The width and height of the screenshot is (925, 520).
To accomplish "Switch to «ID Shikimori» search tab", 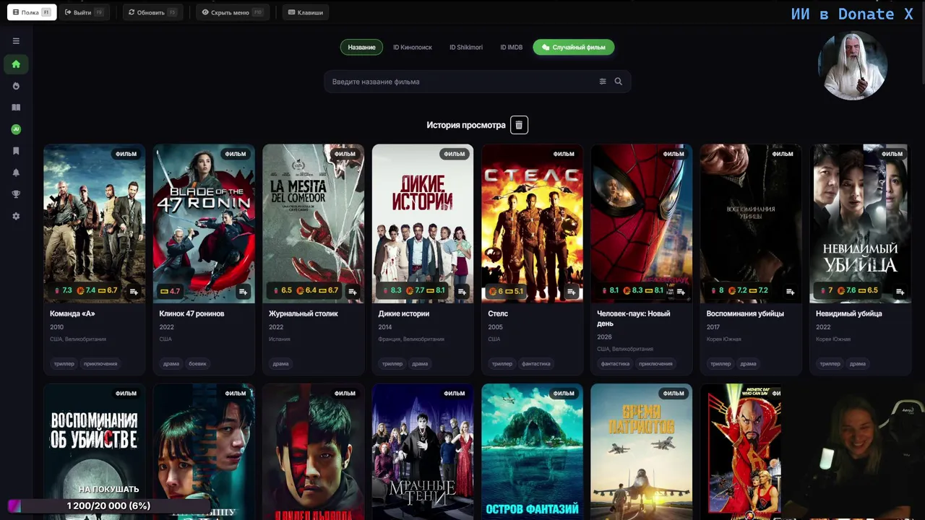I will coord(466,48).
